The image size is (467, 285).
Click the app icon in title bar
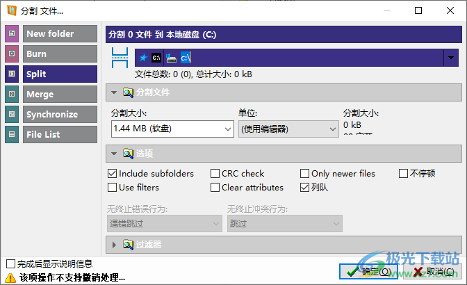[x=12, y=10]
